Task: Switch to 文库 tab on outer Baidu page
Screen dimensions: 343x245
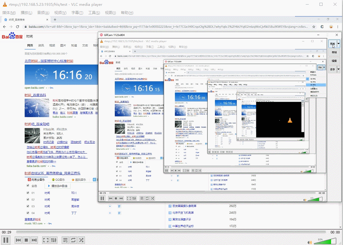Action: tap(85, 45)
